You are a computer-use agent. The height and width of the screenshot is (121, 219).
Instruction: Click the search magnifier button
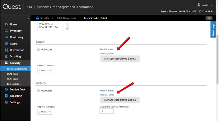tap(209, 18)
